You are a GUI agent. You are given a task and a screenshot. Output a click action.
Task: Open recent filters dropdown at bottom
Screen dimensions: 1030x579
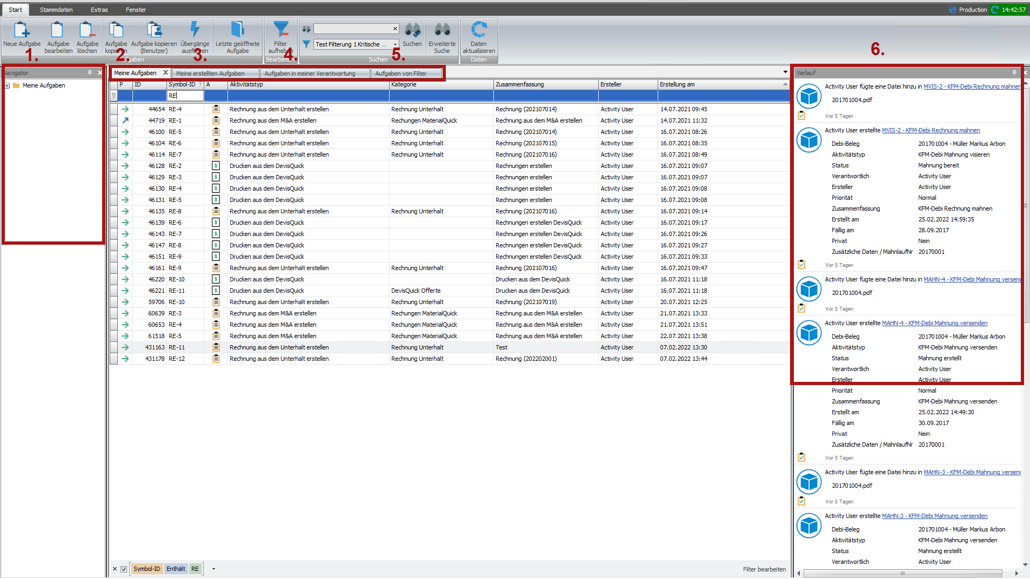coord(213,569)
